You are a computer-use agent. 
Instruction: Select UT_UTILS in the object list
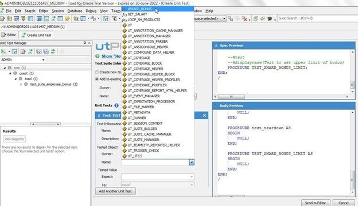click(x=158, y=156)
